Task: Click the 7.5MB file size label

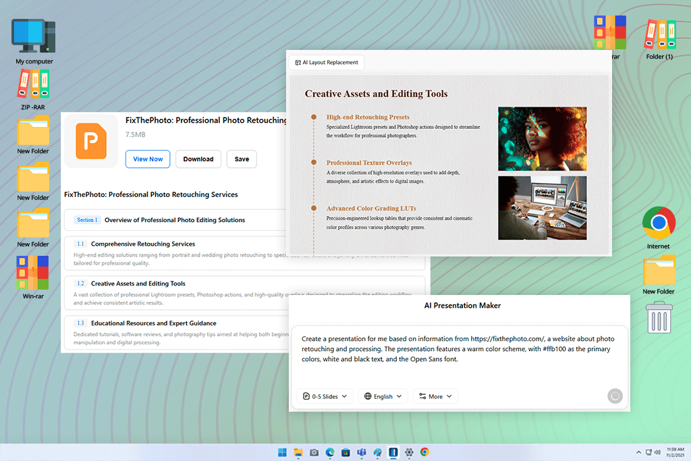Action: click(135, 134)
